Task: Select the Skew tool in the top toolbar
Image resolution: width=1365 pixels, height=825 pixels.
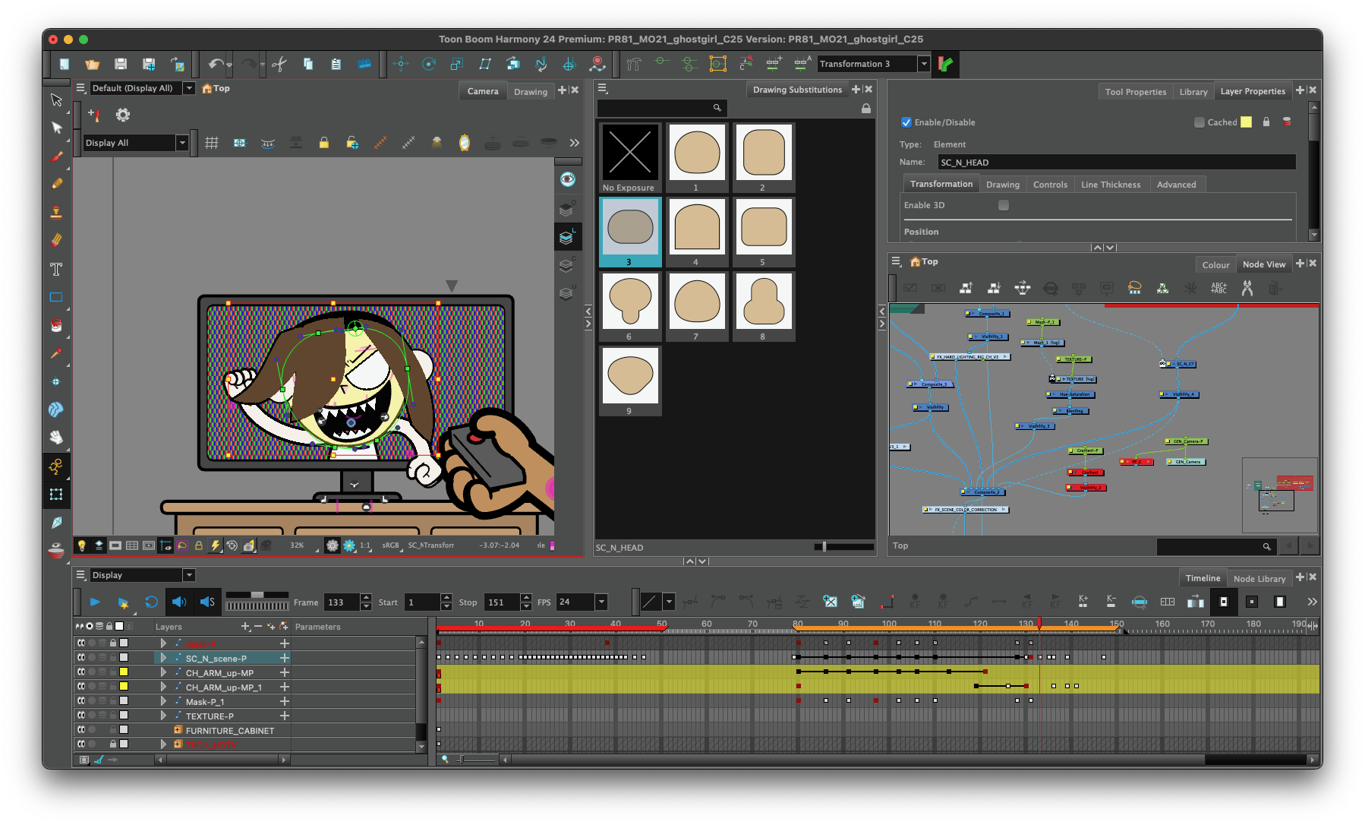Action: 485,65
